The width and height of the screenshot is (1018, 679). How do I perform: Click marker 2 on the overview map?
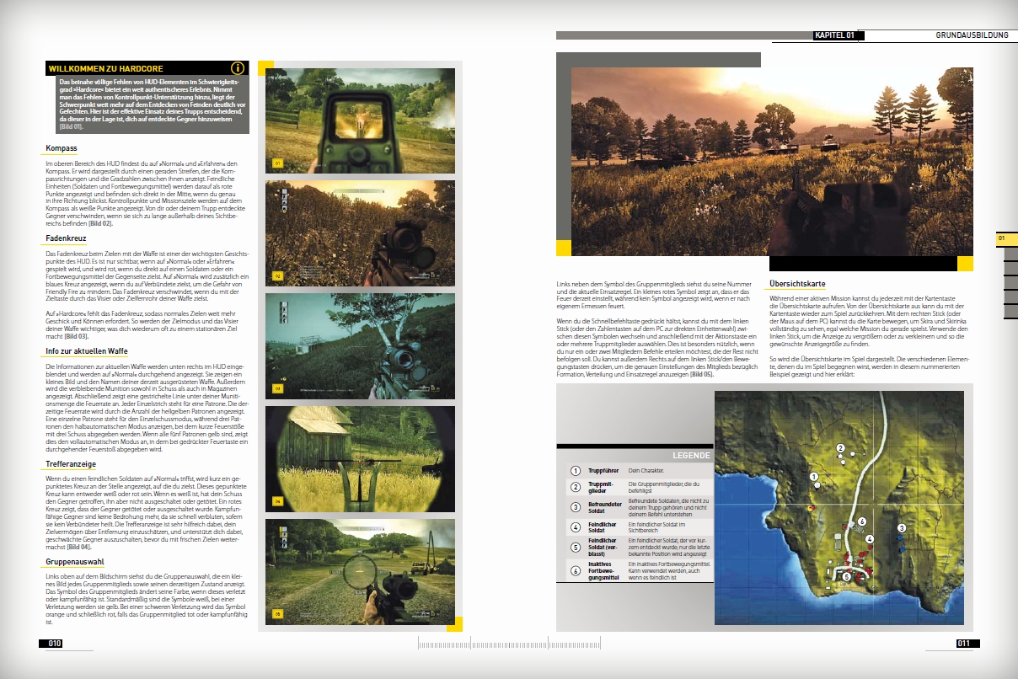click(x=840, y=448)
